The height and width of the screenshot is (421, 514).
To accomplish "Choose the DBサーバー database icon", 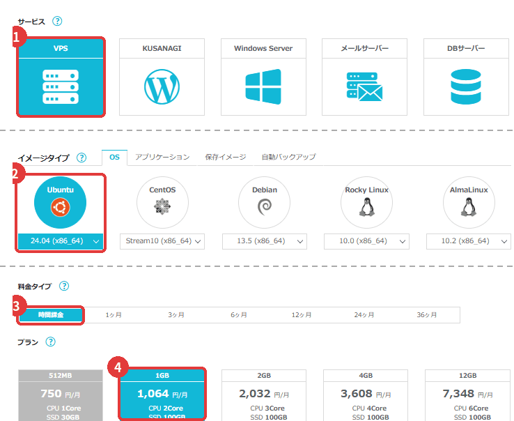I will pos(466,86).
